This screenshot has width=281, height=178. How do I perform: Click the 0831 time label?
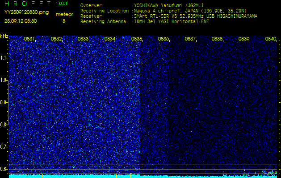(x=29, y=39)
